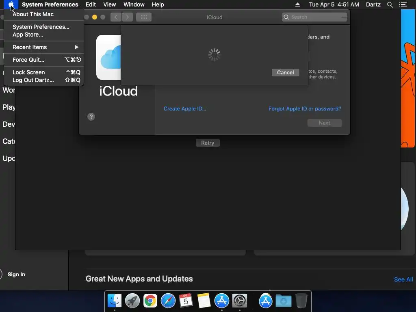Open Safari compass icon in Dock
This screenshot has height=312, width=416.
[168, 301]
